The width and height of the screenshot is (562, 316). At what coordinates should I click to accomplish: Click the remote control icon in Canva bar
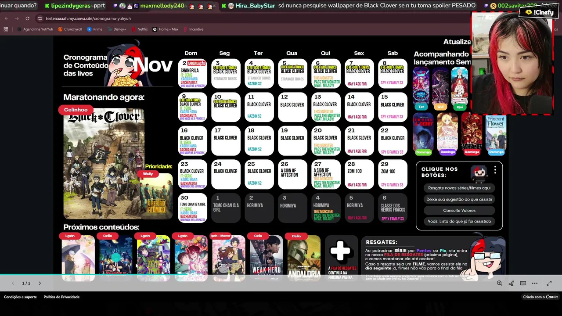click(511, 283)
